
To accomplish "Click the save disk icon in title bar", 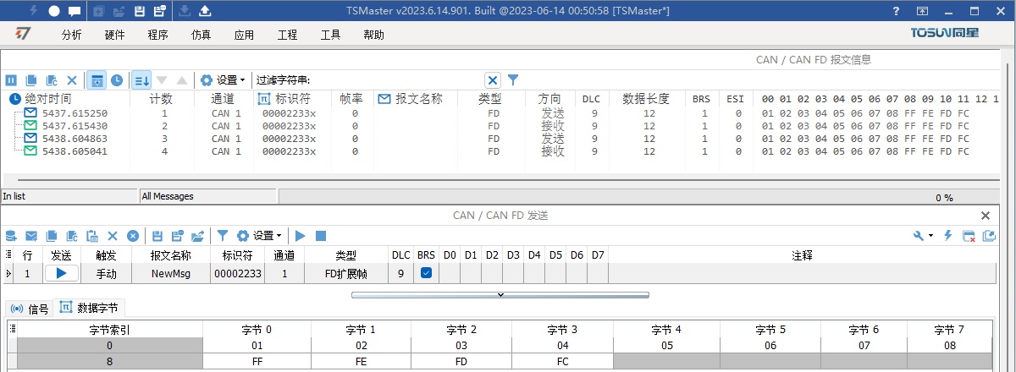I will point(140,11).
